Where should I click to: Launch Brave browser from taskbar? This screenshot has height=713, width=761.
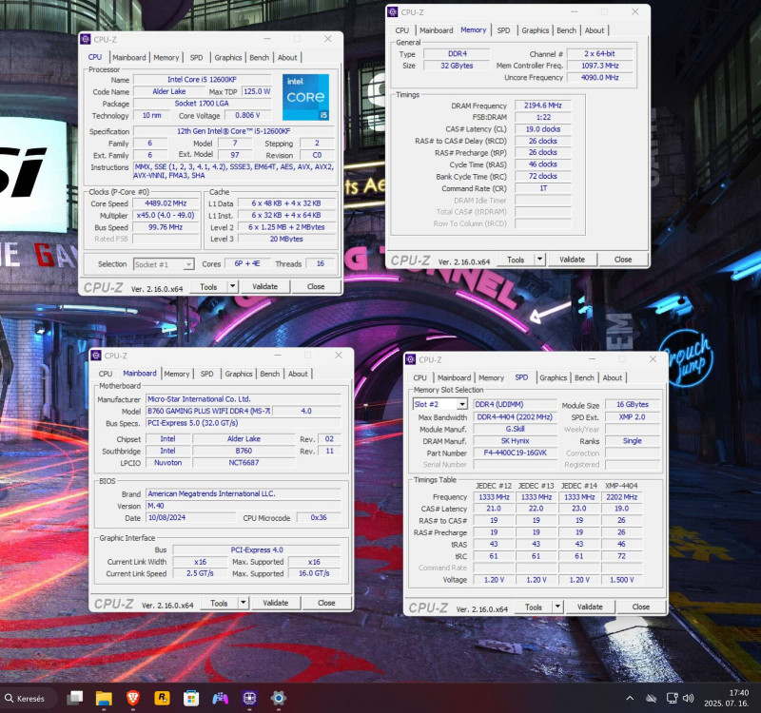click(132, 698)
